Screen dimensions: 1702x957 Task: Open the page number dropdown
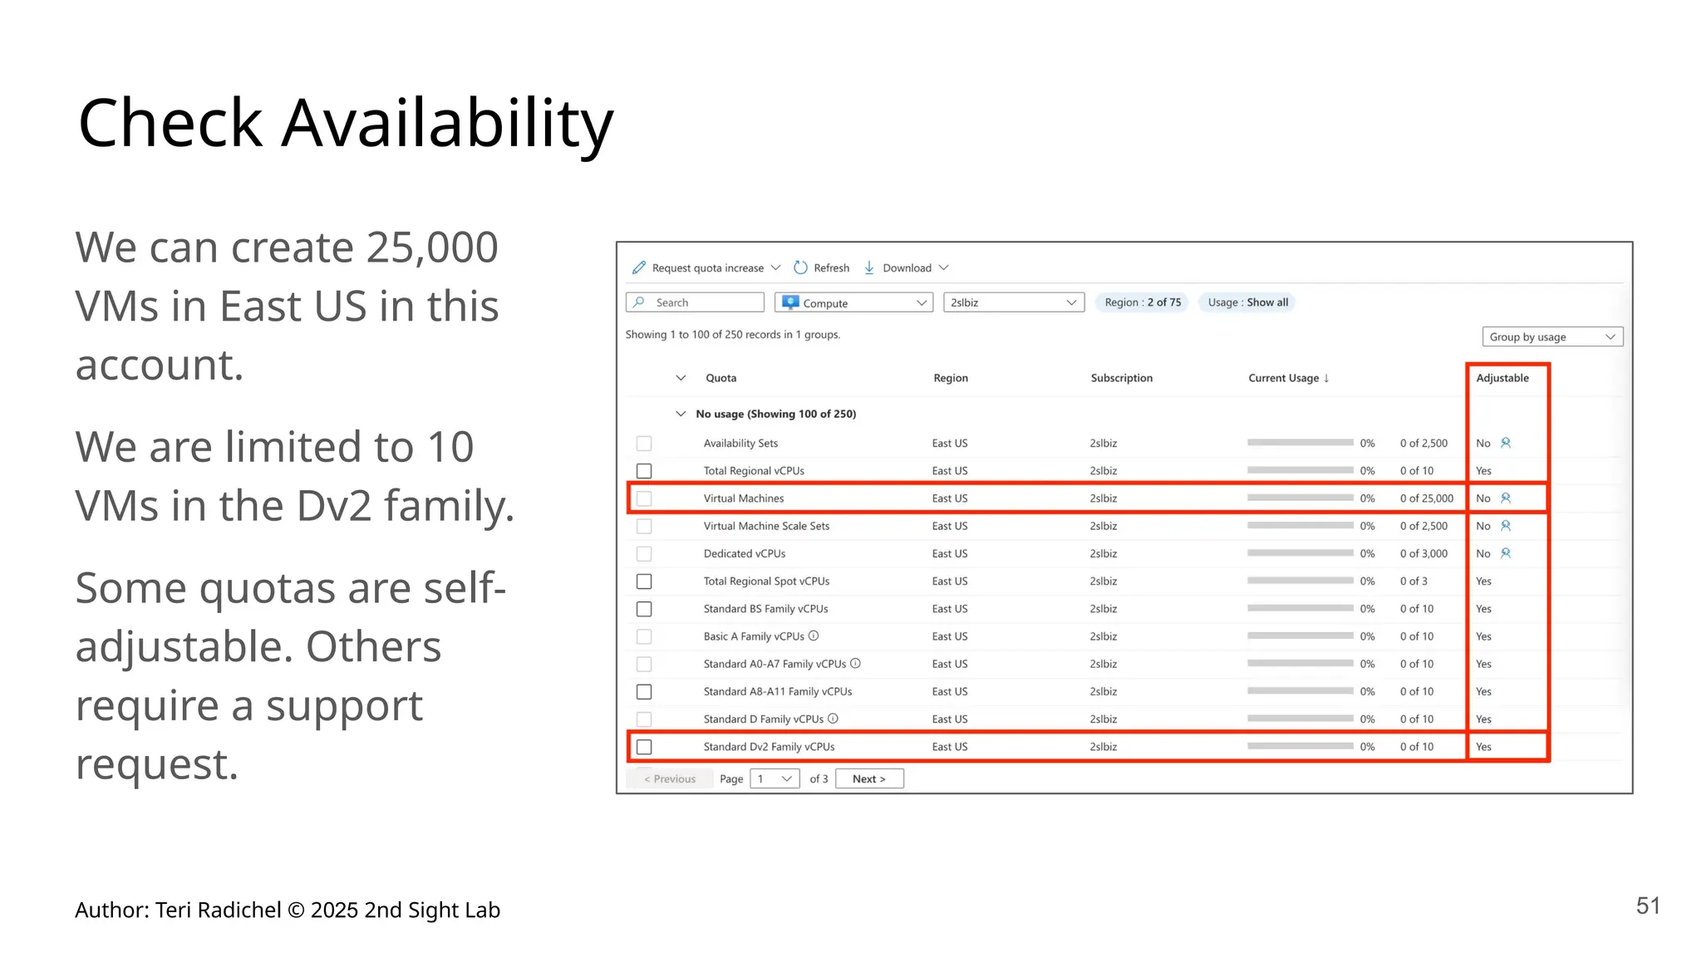[x=775, y=778]
